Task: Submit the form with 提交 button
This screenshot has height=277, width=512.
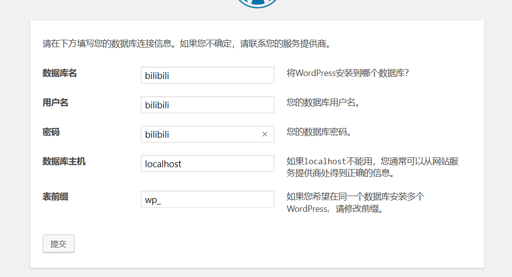Action: [x=58, y=244]
